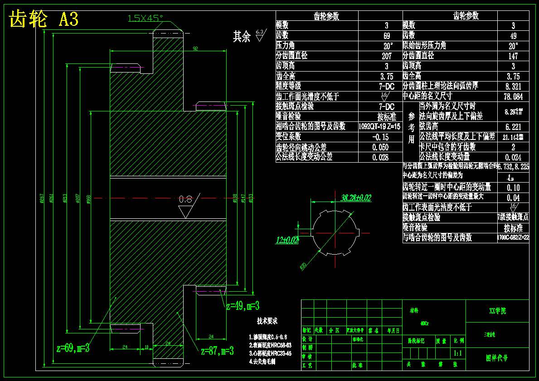Click the '6.221' chordal height value
The width and height of the screenshot is (539, 381).
click(513, 127)
